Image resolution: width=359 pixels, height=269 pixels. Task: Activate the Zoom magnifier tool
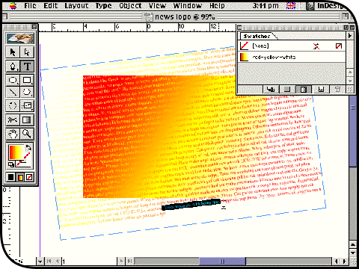(x=27, y=134)
